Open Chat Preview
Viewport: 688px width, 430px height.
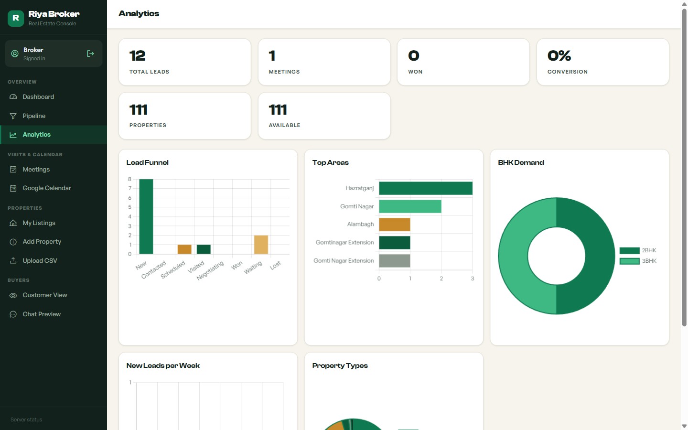point(54,314)
